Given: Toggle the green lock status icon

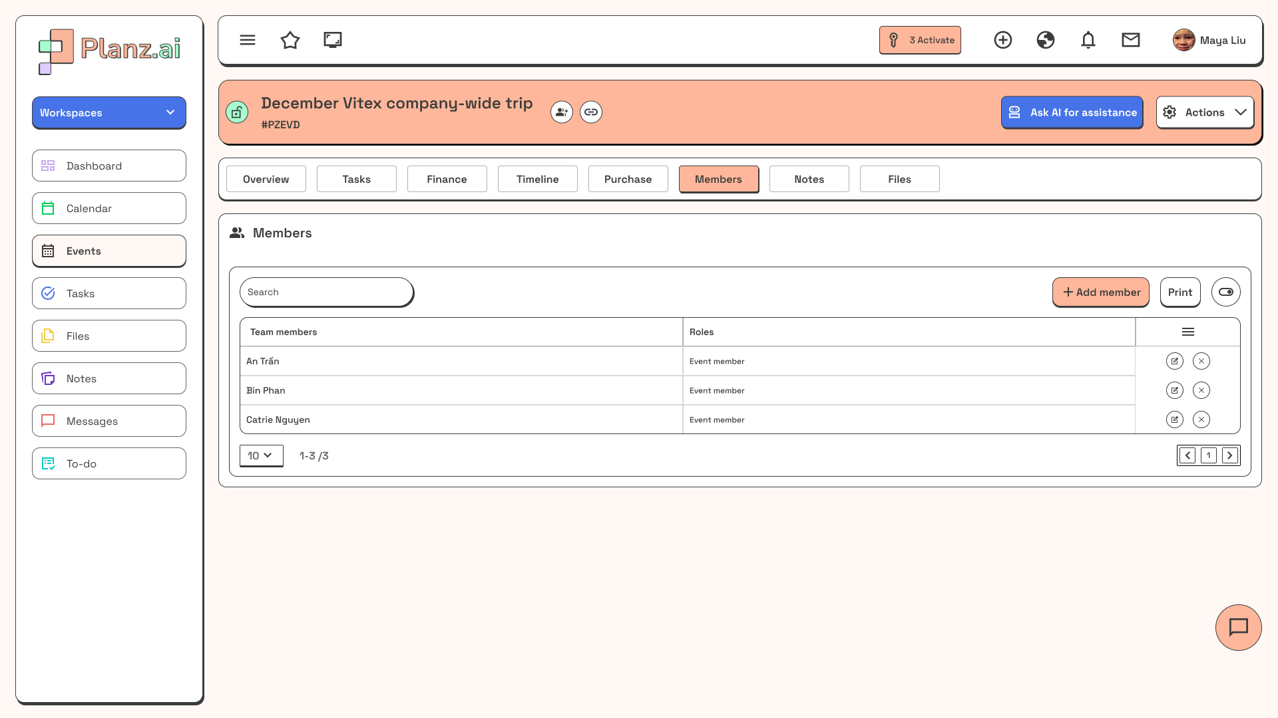Looking at the screenshot, I should 237,112.
